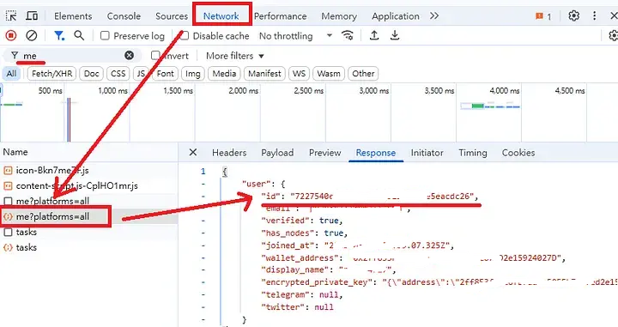Open the Preview details tab
Screen dimensions: 618x327
324,153
